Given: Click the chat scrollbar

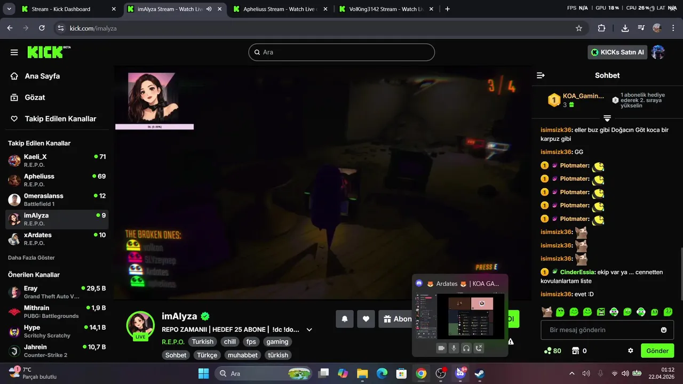Looking at the screenshot, I should tap(681, 273).
